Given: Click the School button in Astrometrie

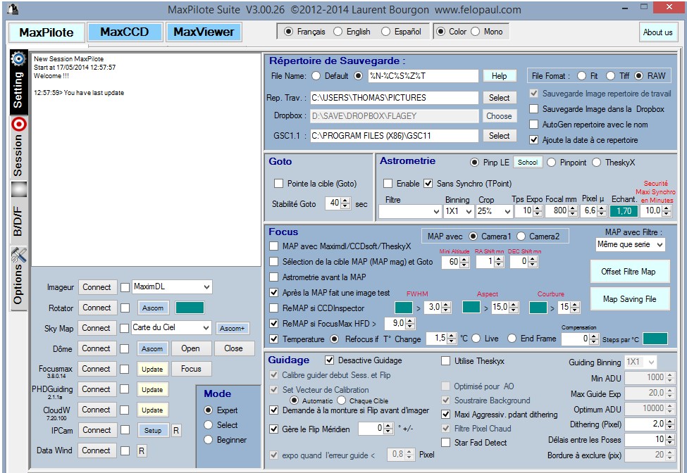Looking at the screenshot, I should point(528,163).
